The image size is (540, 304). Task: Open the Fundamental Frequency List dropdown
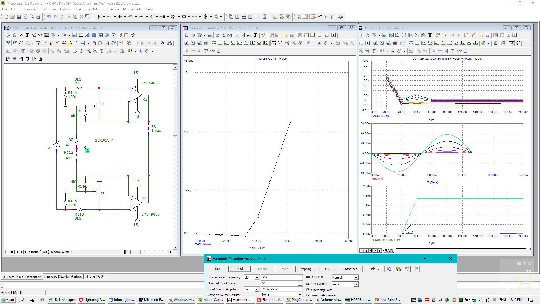coord(256,278)
